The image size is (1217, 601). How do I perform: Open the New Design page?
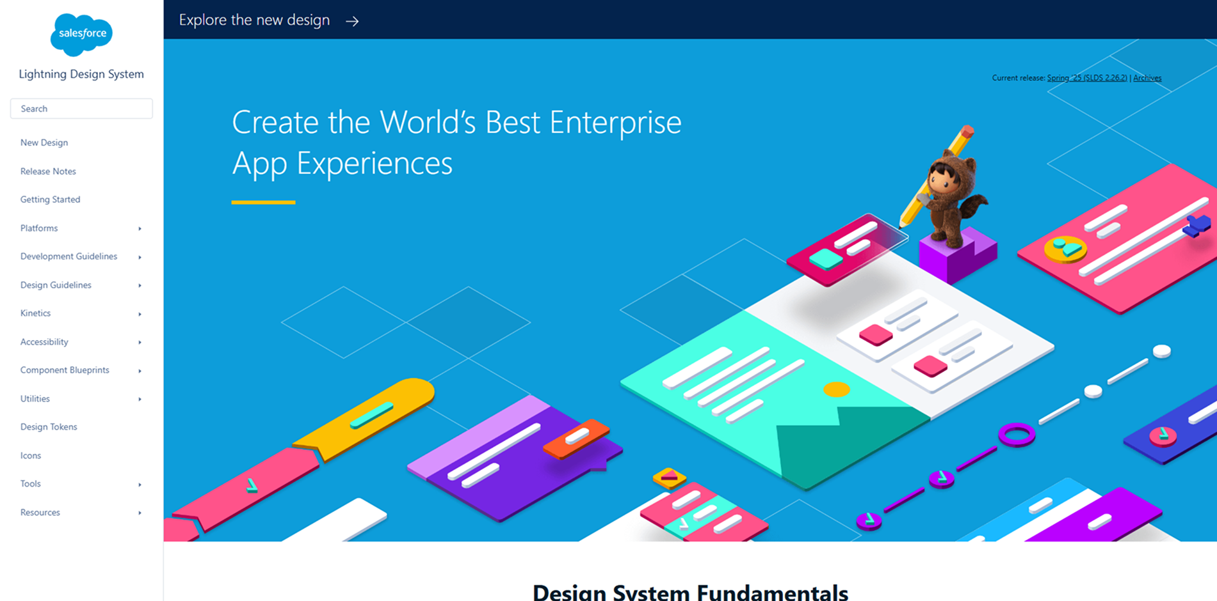[44, 143]
